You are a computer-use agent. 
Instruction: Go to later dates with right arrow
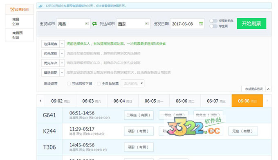[x=267, y=101]
